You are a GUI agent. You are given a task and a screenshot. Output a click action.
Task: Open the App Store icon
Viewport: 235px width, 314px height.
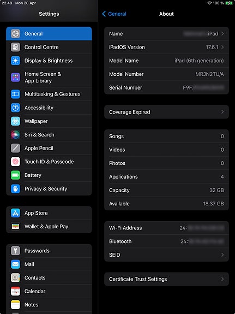point(15,213)
